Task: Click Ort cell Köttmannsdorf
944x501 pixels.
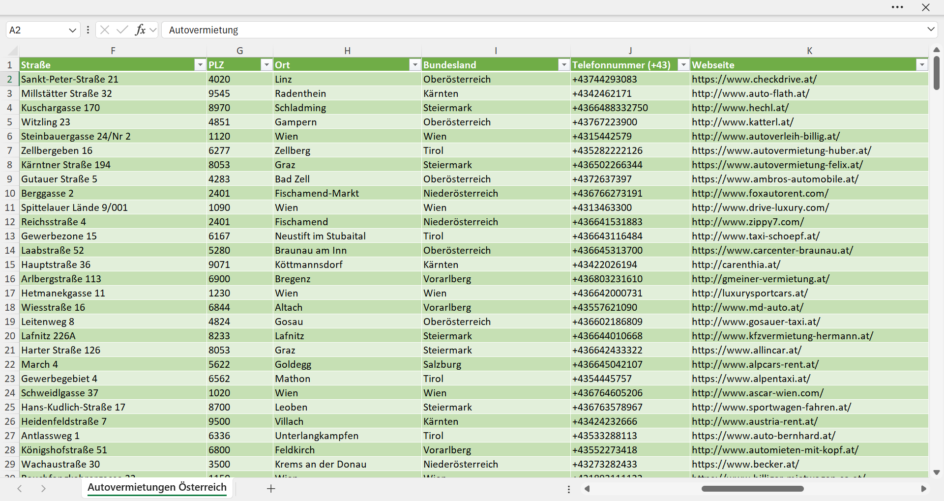Action: pos(347,265)
